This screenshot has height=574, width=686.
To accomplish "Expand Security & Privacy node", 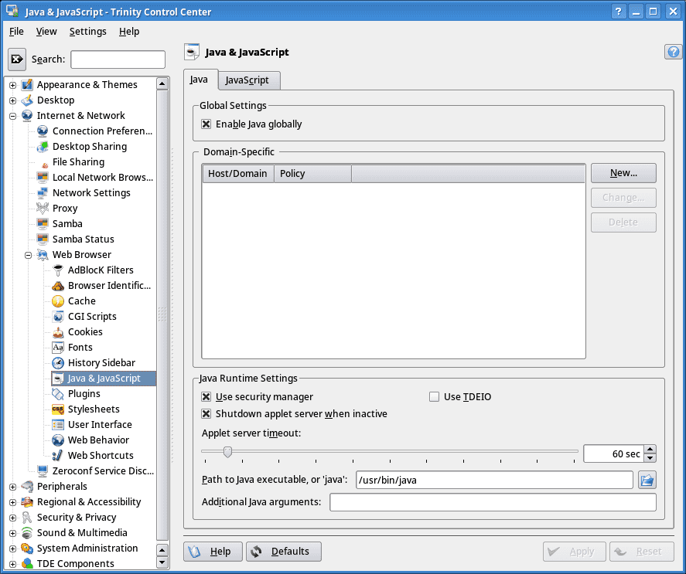I will (12, 518).
